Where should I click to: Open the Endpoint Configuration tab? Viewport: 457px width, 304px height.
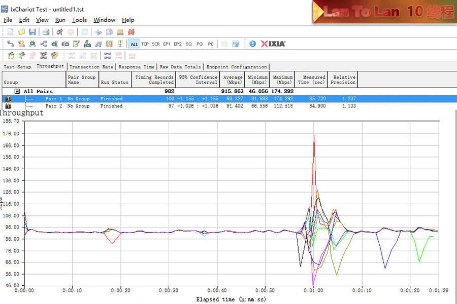pos(236,67)
